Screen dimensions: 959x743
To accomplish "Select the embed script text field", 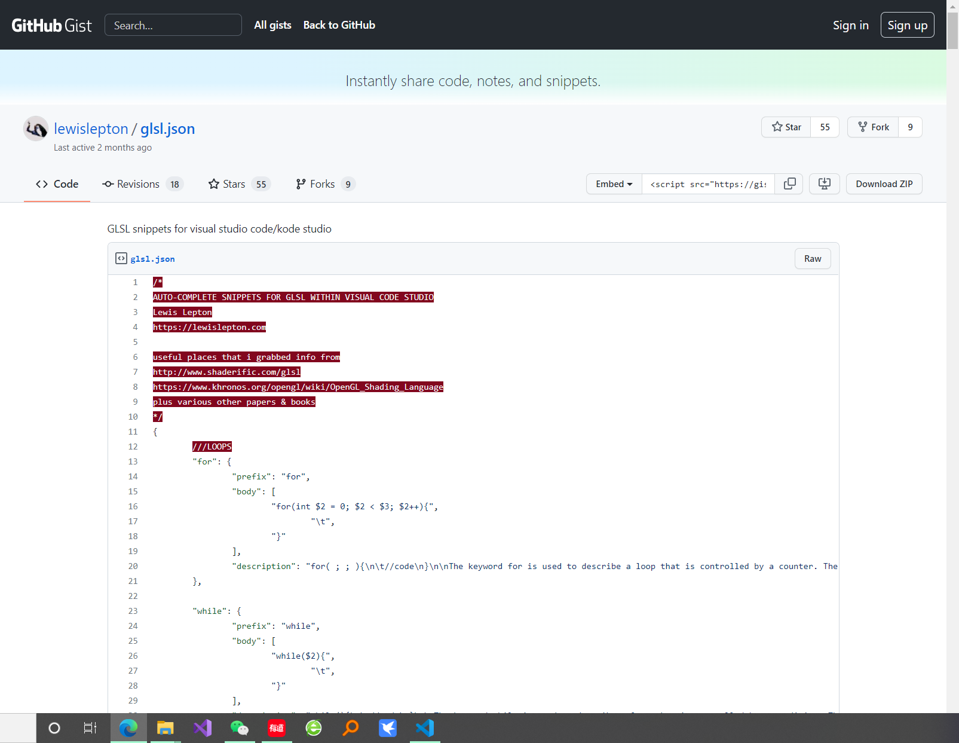I will coord(708,184).
